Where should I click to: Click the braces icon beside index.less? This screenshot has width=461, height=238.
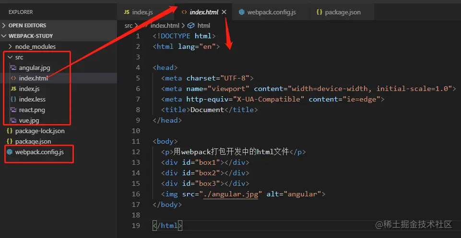click(13, 99)
